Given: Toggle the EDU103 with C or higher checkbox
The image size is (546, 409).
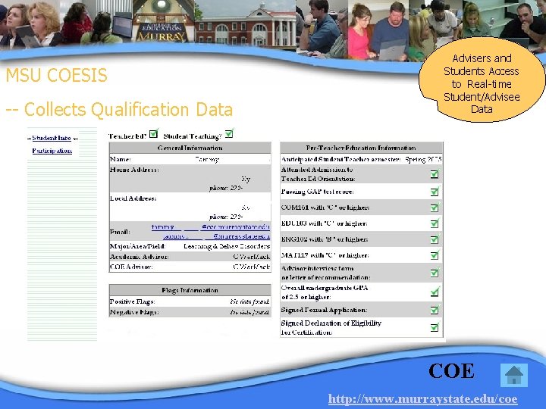Looking at the screenshot, I should [x=435, y=223].
